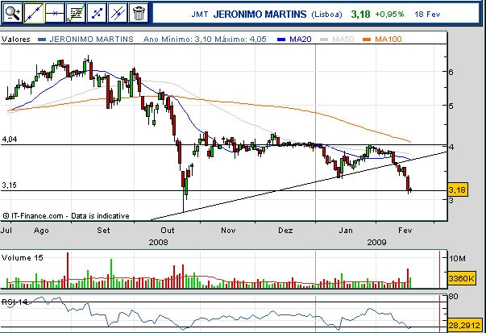Viewport: 486px width, 333px height.
Task: Click the Dez month axis label
Action: [285, 231]
